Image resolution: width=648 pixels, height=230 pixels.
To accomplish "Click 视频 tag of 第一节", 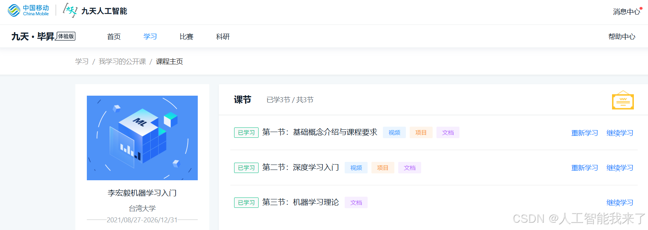I will [394, 132].
